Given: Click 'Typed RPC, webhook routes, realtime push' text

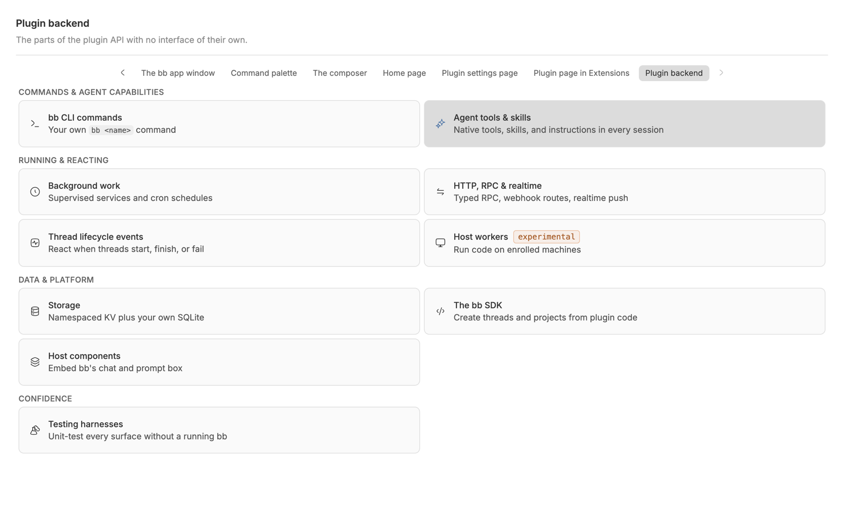Looking at the screenshot, I should [x=541, y=198].
